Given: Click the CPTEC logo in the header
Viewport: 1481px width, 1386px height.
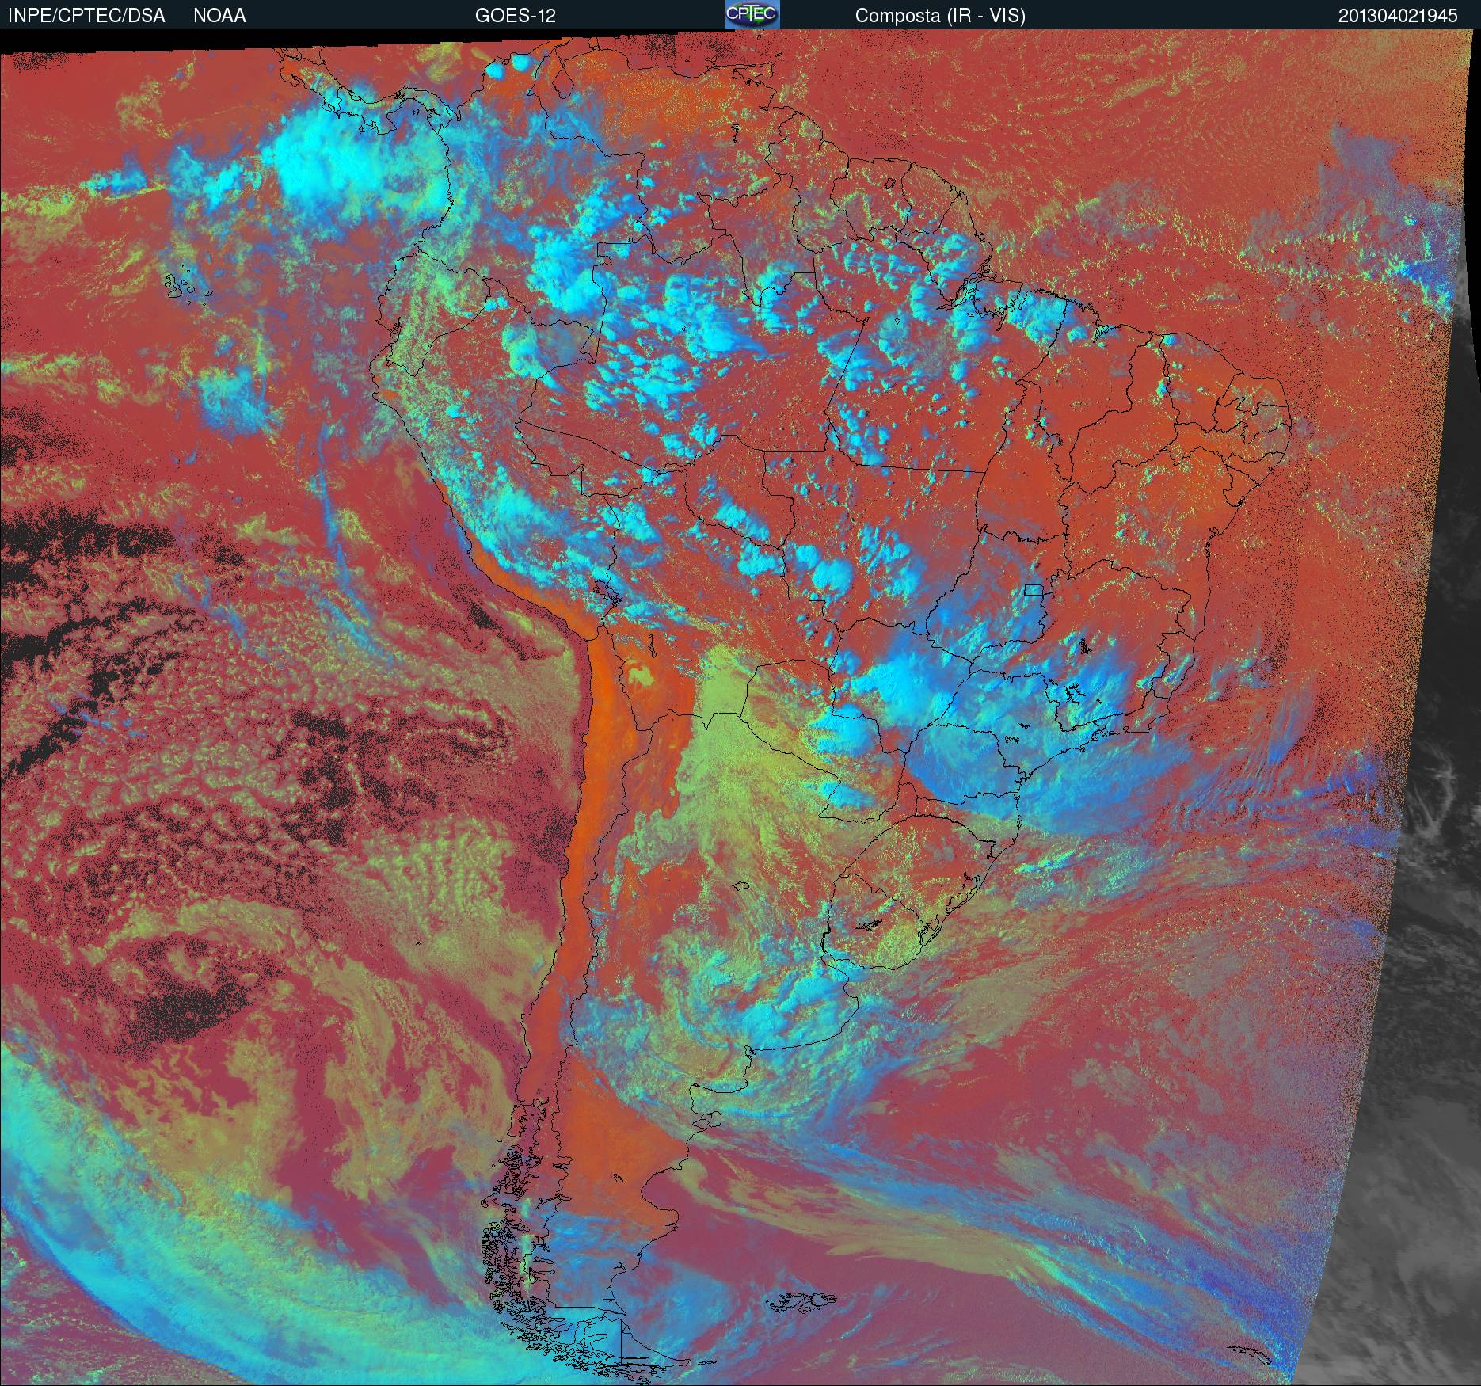Looking at the screenshot, I should pos(752,14).
